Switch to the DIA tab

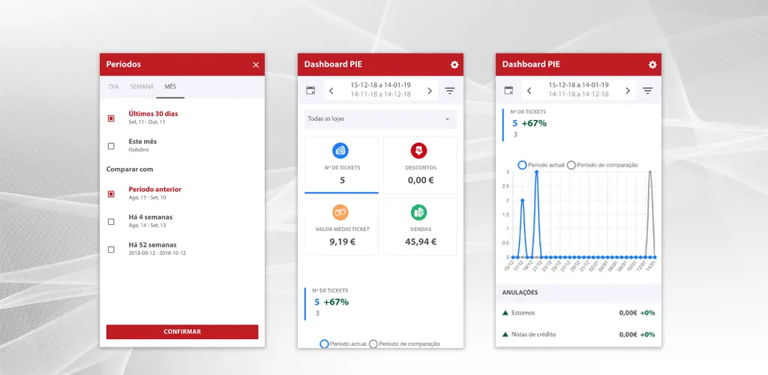pyautogui.click(x=114, y=87)
